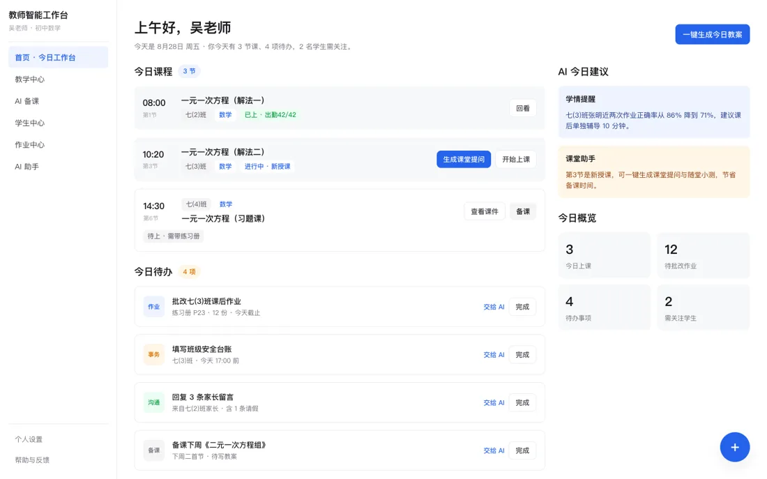Click 交给 AI for 填写班级安全台账
The image size is (767, 479).
(494, 355)
